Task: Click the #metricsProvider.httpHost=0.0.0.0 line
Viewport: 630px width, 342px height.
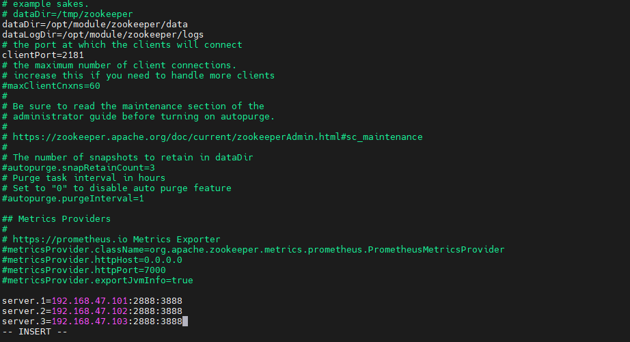Action: point(92,260)
